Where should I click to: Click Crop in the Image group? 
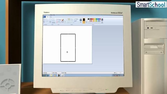pos(53,19)
